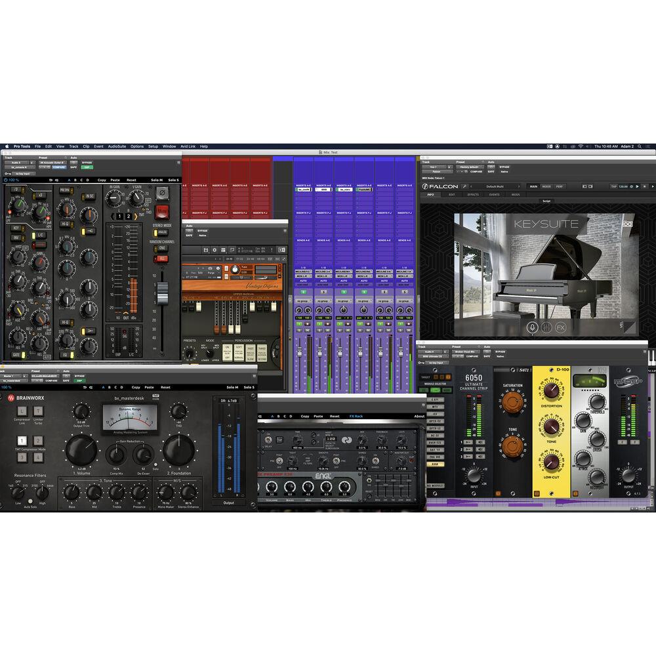Toggle Compressor Link L button in bx_masterdesk
656x656 pixels.
tap(22, 411)
